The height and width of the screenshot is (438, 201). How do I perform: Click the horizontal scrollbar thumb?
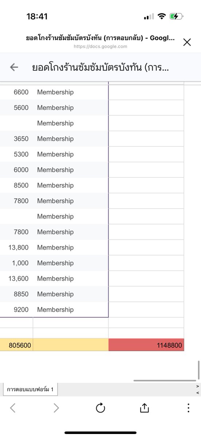(x=165, y=380)
